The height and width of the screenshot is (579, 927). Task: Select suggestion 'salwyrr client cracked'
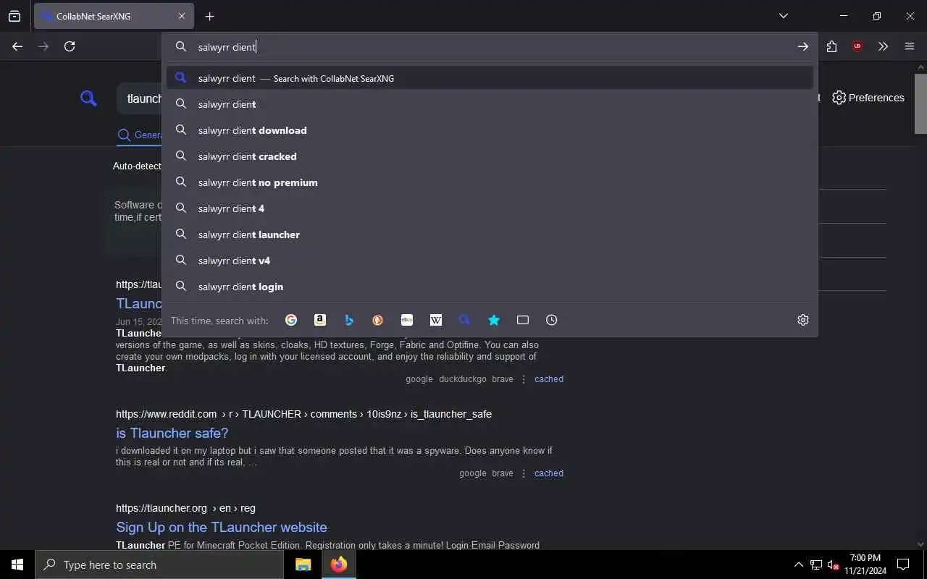pos(490,156)
